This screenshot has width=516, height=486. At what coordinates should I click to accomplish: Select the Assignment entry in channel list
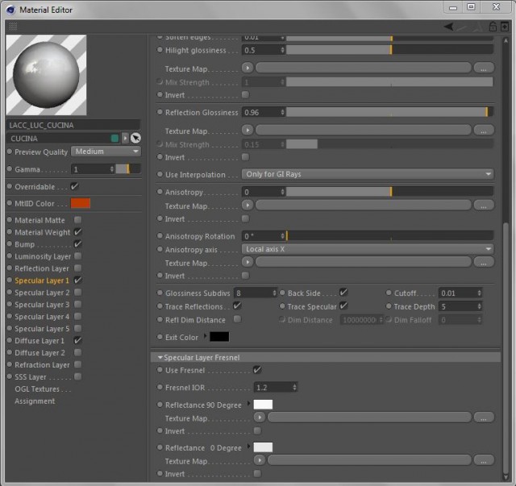[x=35, y=401]
